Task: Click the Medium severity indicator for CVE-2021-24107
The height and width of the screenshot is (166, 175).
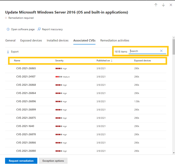Action: coord(63,77)
